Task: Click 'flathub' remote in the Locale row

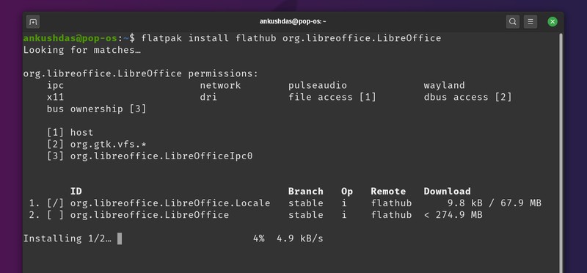Action: (x=391, y=203)
